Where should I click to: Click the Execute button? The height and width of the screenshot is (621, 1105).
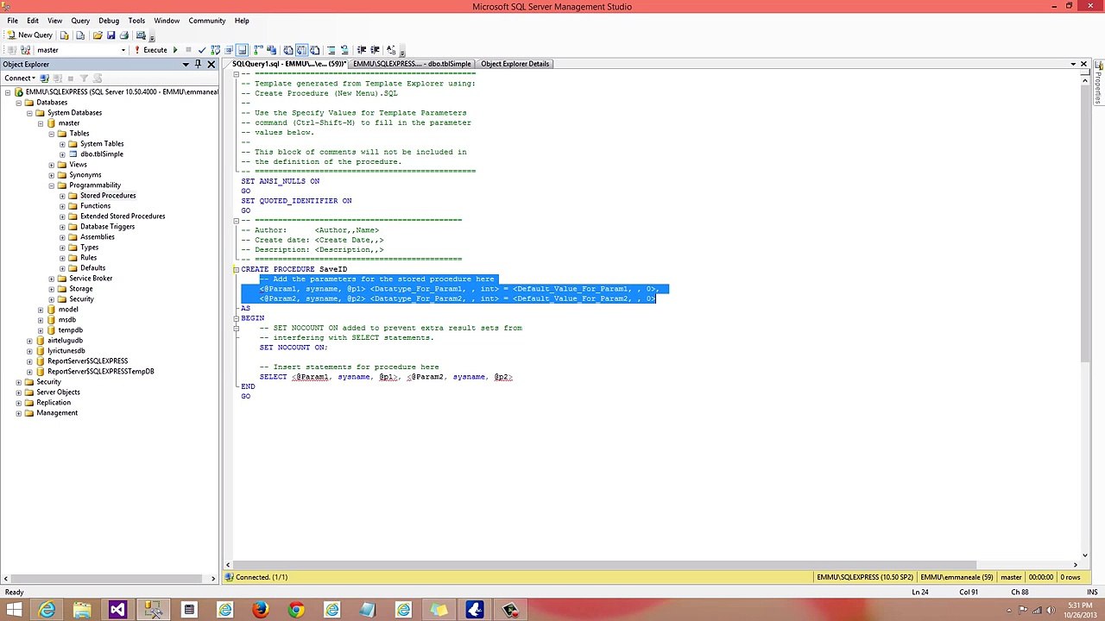[150, 50]
